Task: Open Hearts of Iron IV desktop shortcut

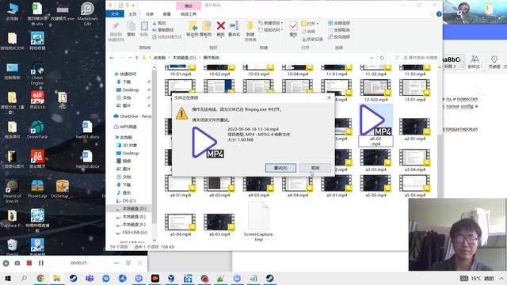Action: 12,192
